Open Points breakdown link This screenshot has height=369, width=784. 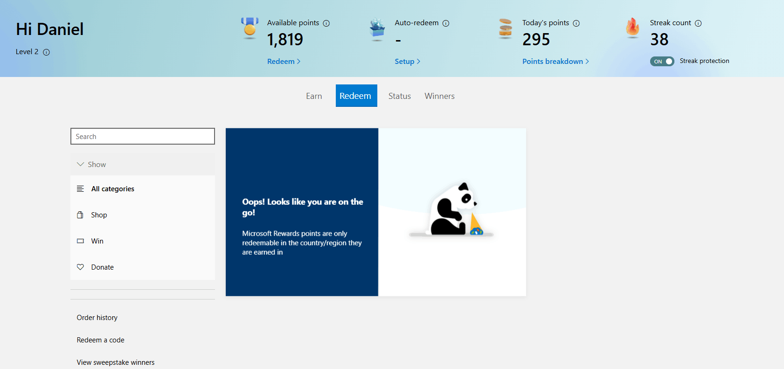pos(555,61)
